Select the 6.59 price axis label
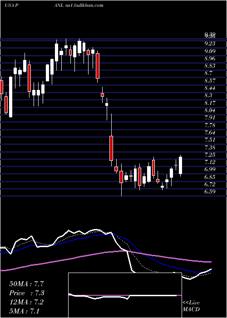227x318 pixels. pyautogui.click(x=210, y=192)
